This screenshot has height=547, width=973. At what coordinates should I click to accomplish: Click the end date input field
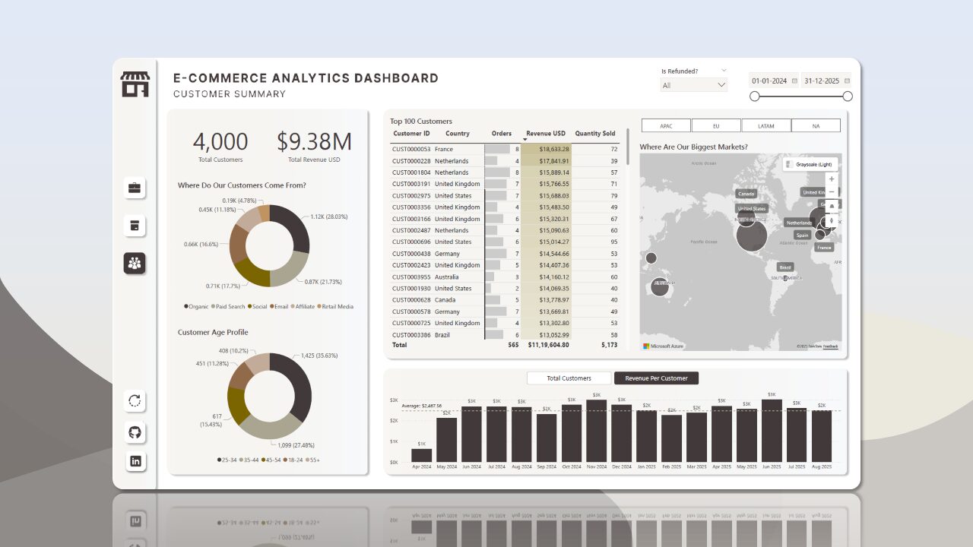click(821, 81)
